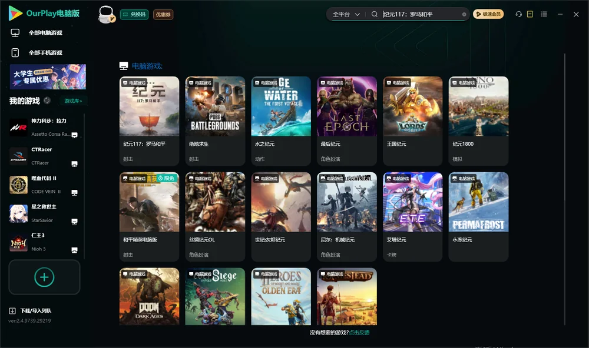Screen dimensions: 589x348
Task: Open the 绝地求生 PUBG game card
Action: pyautogui.click(x=215, y=121)
